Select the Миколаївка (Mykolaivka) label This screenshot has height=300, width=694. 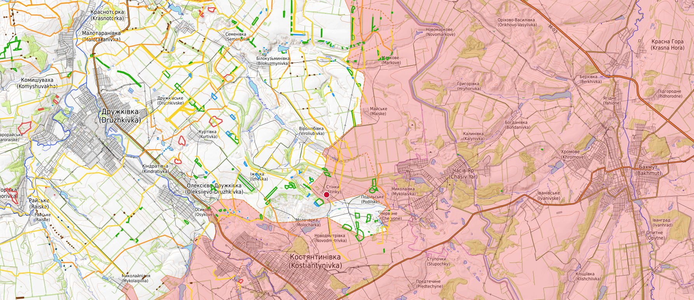tap(403, 191)
